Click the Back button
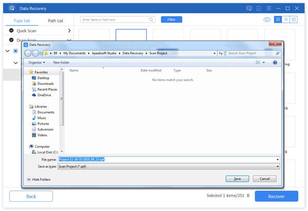The image size is (308, 211). coord(31,196)
